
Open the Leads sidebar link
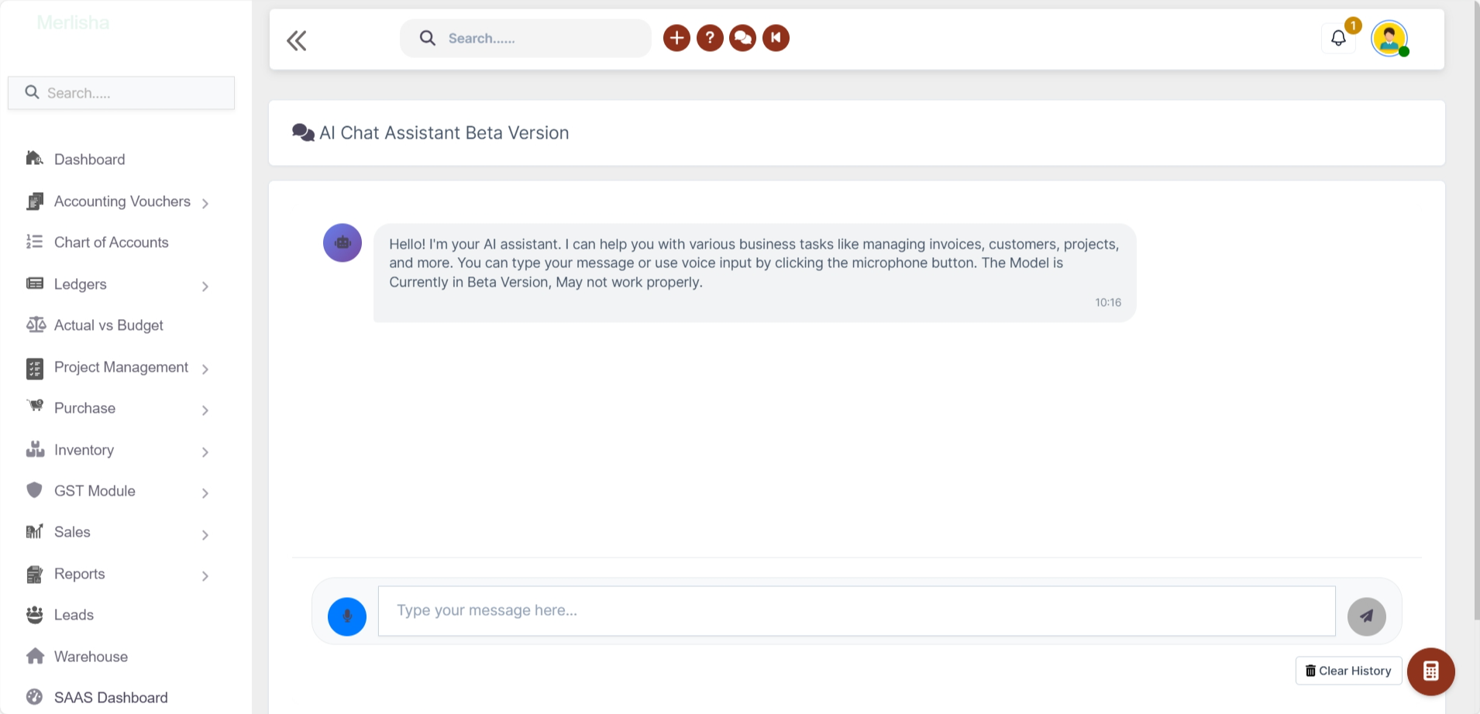click(x=74, y=615)
